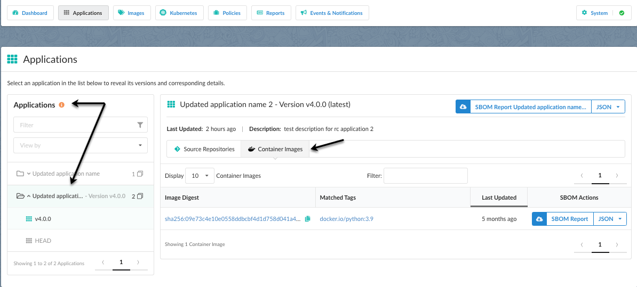This screenshot has width=637, height=287.
Task: Click the orange info icon beside Applications
Action: 62,105
